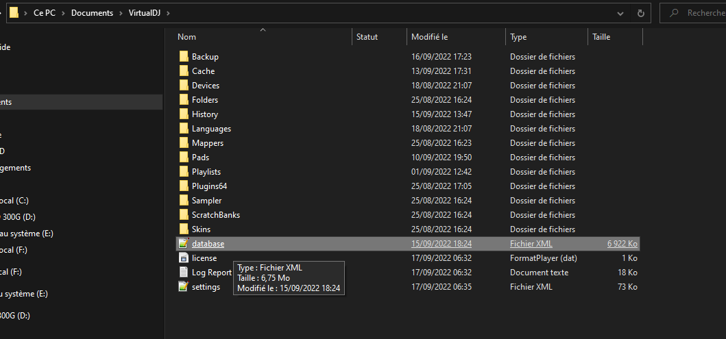726x339 pixels.
Task: Click the Folders folder icon
Action: point(184,99)
